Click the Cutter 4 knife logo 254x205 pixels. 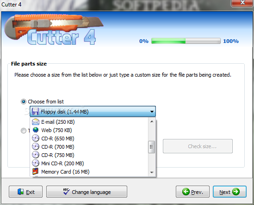pyautogui.click(x=54, y=29)
